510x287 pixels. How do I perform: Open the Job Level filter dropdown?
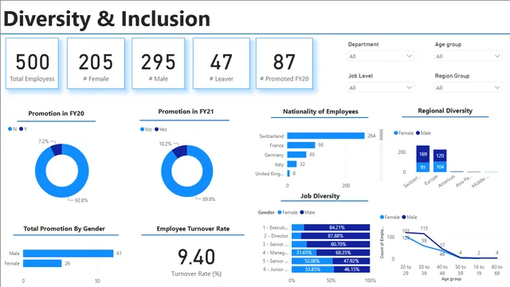point(380,88)
